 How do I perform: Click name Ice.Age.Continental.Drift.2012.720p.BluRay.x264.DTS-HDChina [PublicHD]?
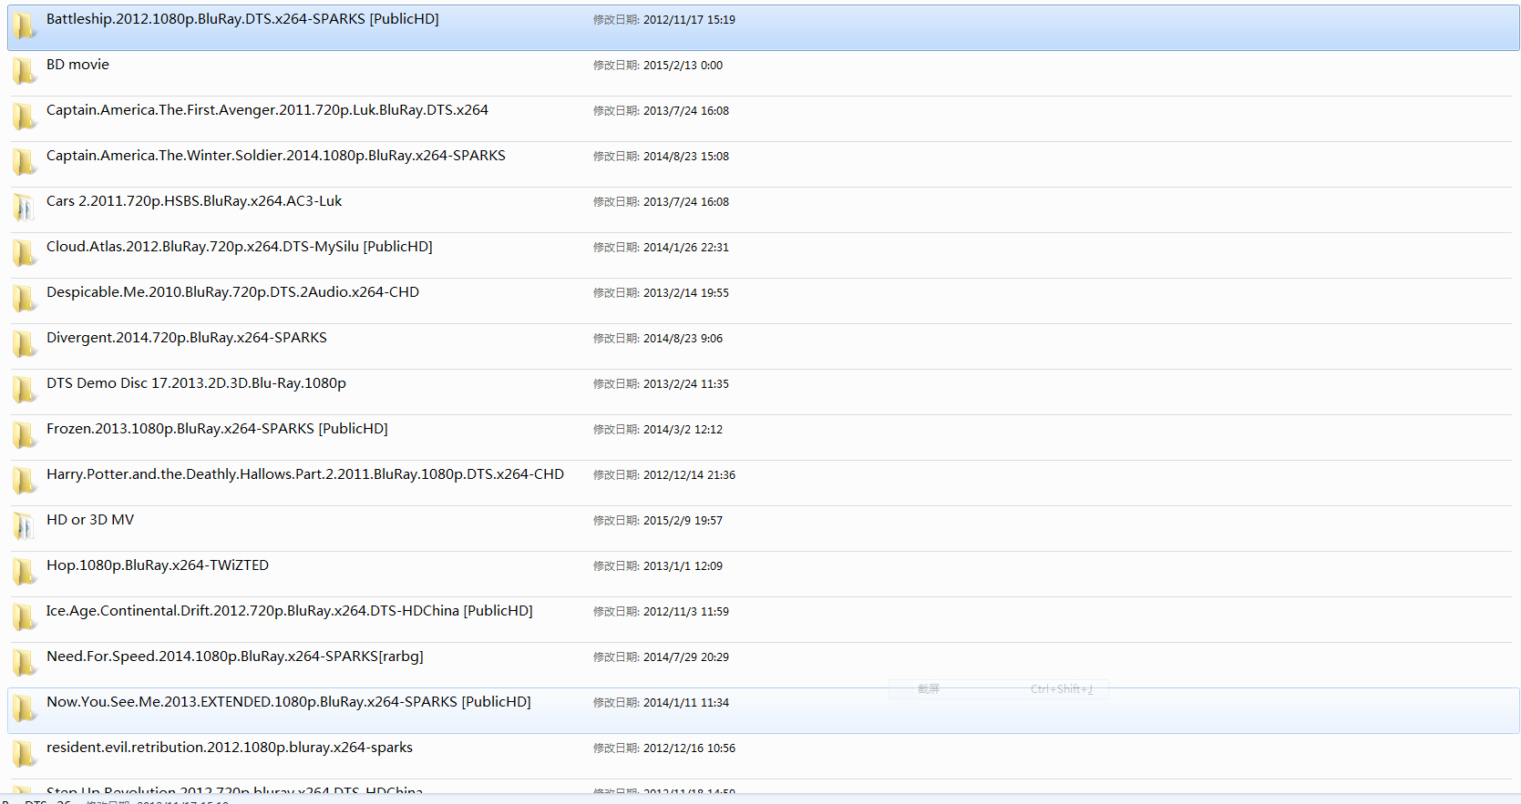click(x=290, y=611)
